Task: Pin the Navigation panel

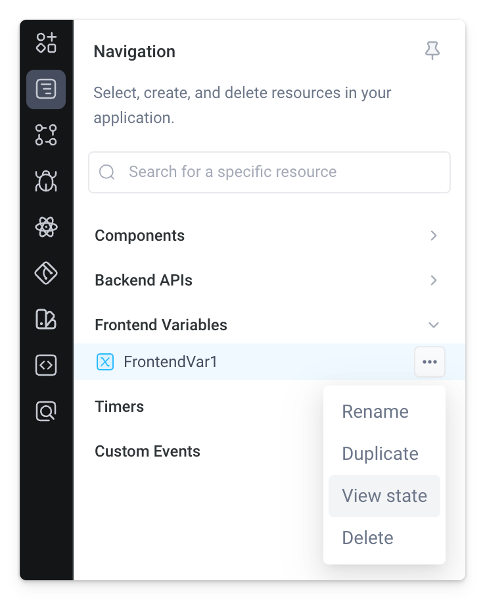Action: tap(432, 51)
